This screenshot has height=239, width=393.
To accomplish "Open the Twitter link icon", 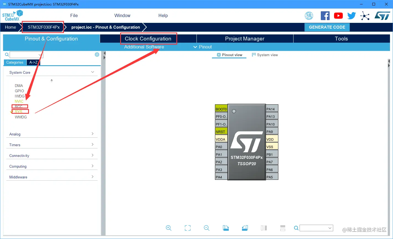I will click(x=352, y=16).
